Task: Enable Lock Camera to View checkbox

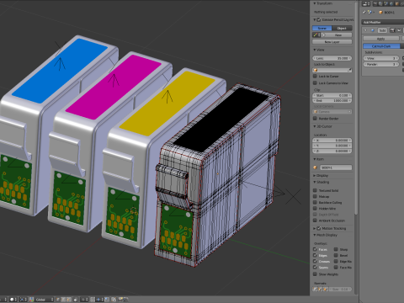Action: (315, 82)
